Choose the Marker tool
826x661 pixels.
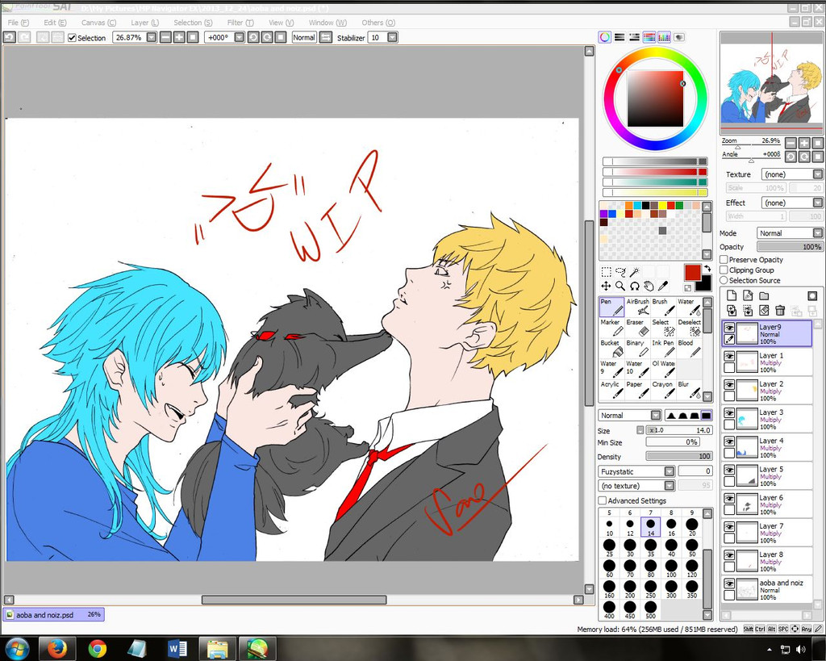click(x=611, y=328)
